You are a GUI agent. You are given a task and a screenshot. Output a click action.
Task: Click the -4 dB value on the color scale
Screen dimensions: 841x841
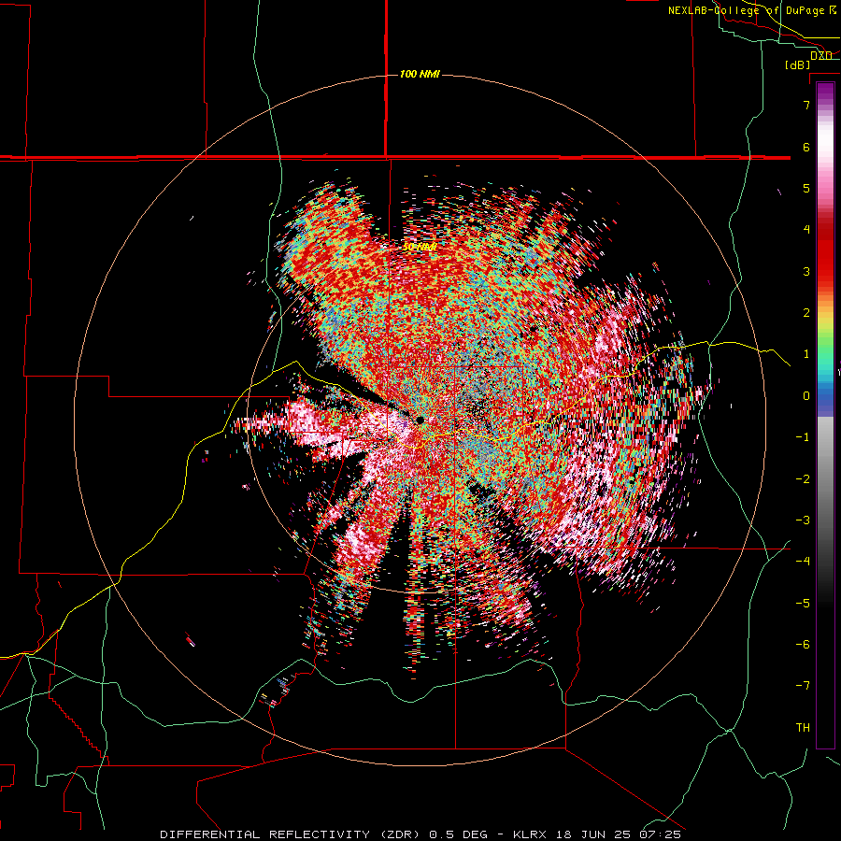(803, 562)
